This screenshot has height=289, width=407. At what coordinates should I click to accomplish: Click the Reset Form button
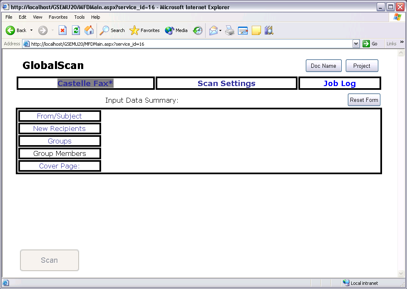364,100
